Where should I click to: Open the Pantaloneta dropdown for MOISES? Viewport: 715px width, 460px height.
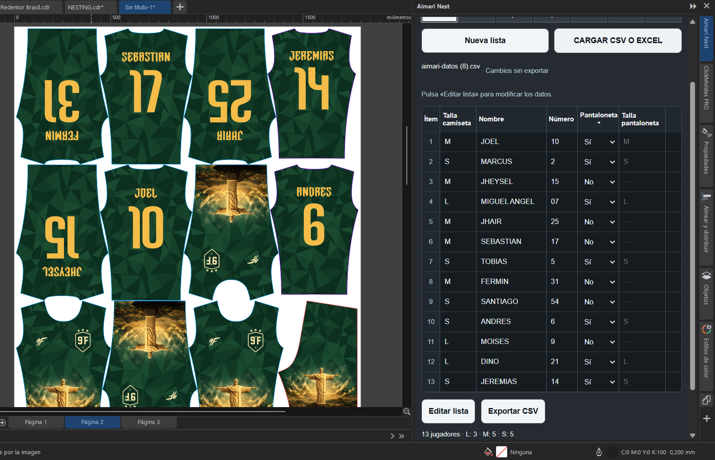[598, 342]
